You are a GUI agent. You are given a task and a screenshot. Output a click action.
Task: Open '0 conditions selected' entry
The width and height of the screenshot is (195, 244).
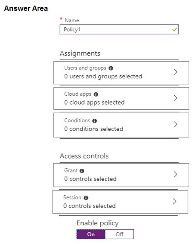point(121,125)
